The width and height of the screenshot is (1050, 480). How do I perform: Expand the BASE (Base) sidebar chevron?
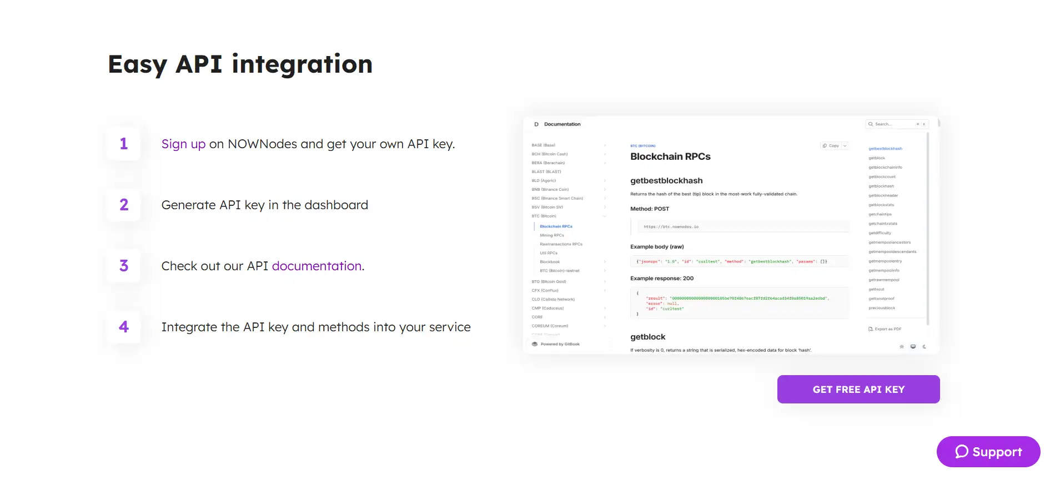(605, 145)
